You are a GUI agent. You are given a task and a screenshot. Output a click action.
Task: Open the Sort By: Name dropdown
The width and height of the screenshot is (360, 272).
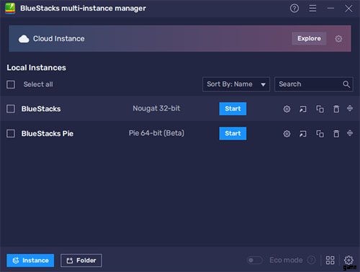click(x=236, y=84)
